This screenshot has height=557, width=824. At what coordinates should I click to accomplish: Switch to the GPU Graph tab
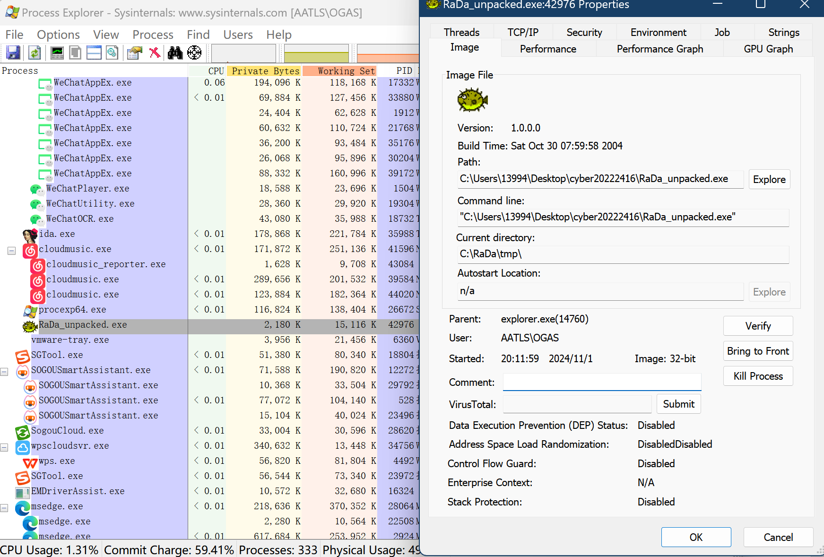(x=768, y=49)
